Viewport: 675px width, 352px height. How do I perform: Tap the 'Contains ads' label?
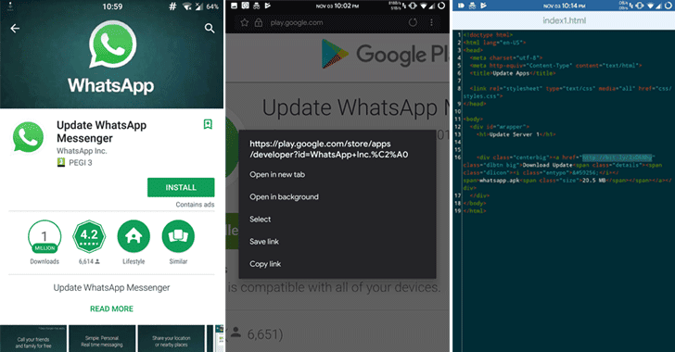coord(195,205)
